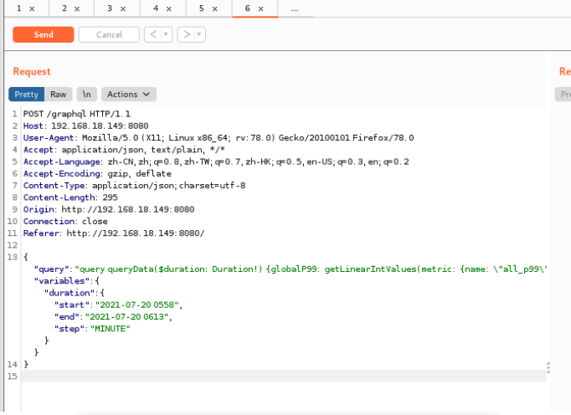Image resolution: width=571 pixels, height=415 pixels.
Task: Open new tab via the ellipsis tab
Action: 295,9
